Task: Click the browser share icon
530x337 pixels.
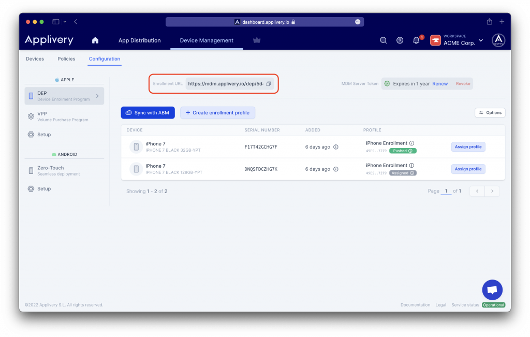Action: [x=489, y=22]
